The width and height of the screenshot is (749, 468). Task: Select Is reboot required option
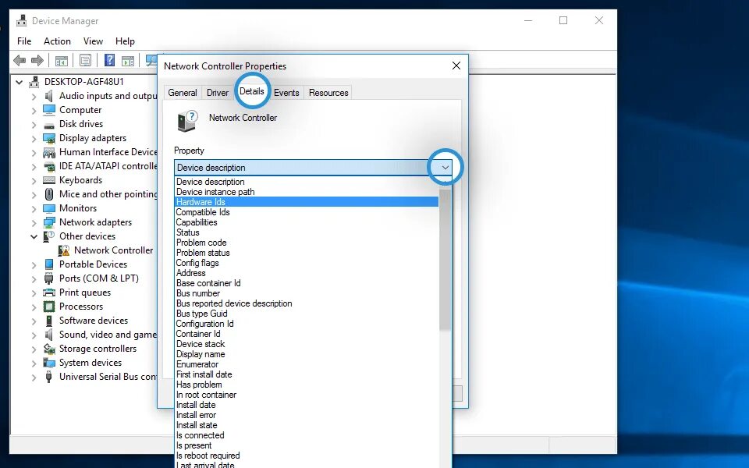pos(307,456)
